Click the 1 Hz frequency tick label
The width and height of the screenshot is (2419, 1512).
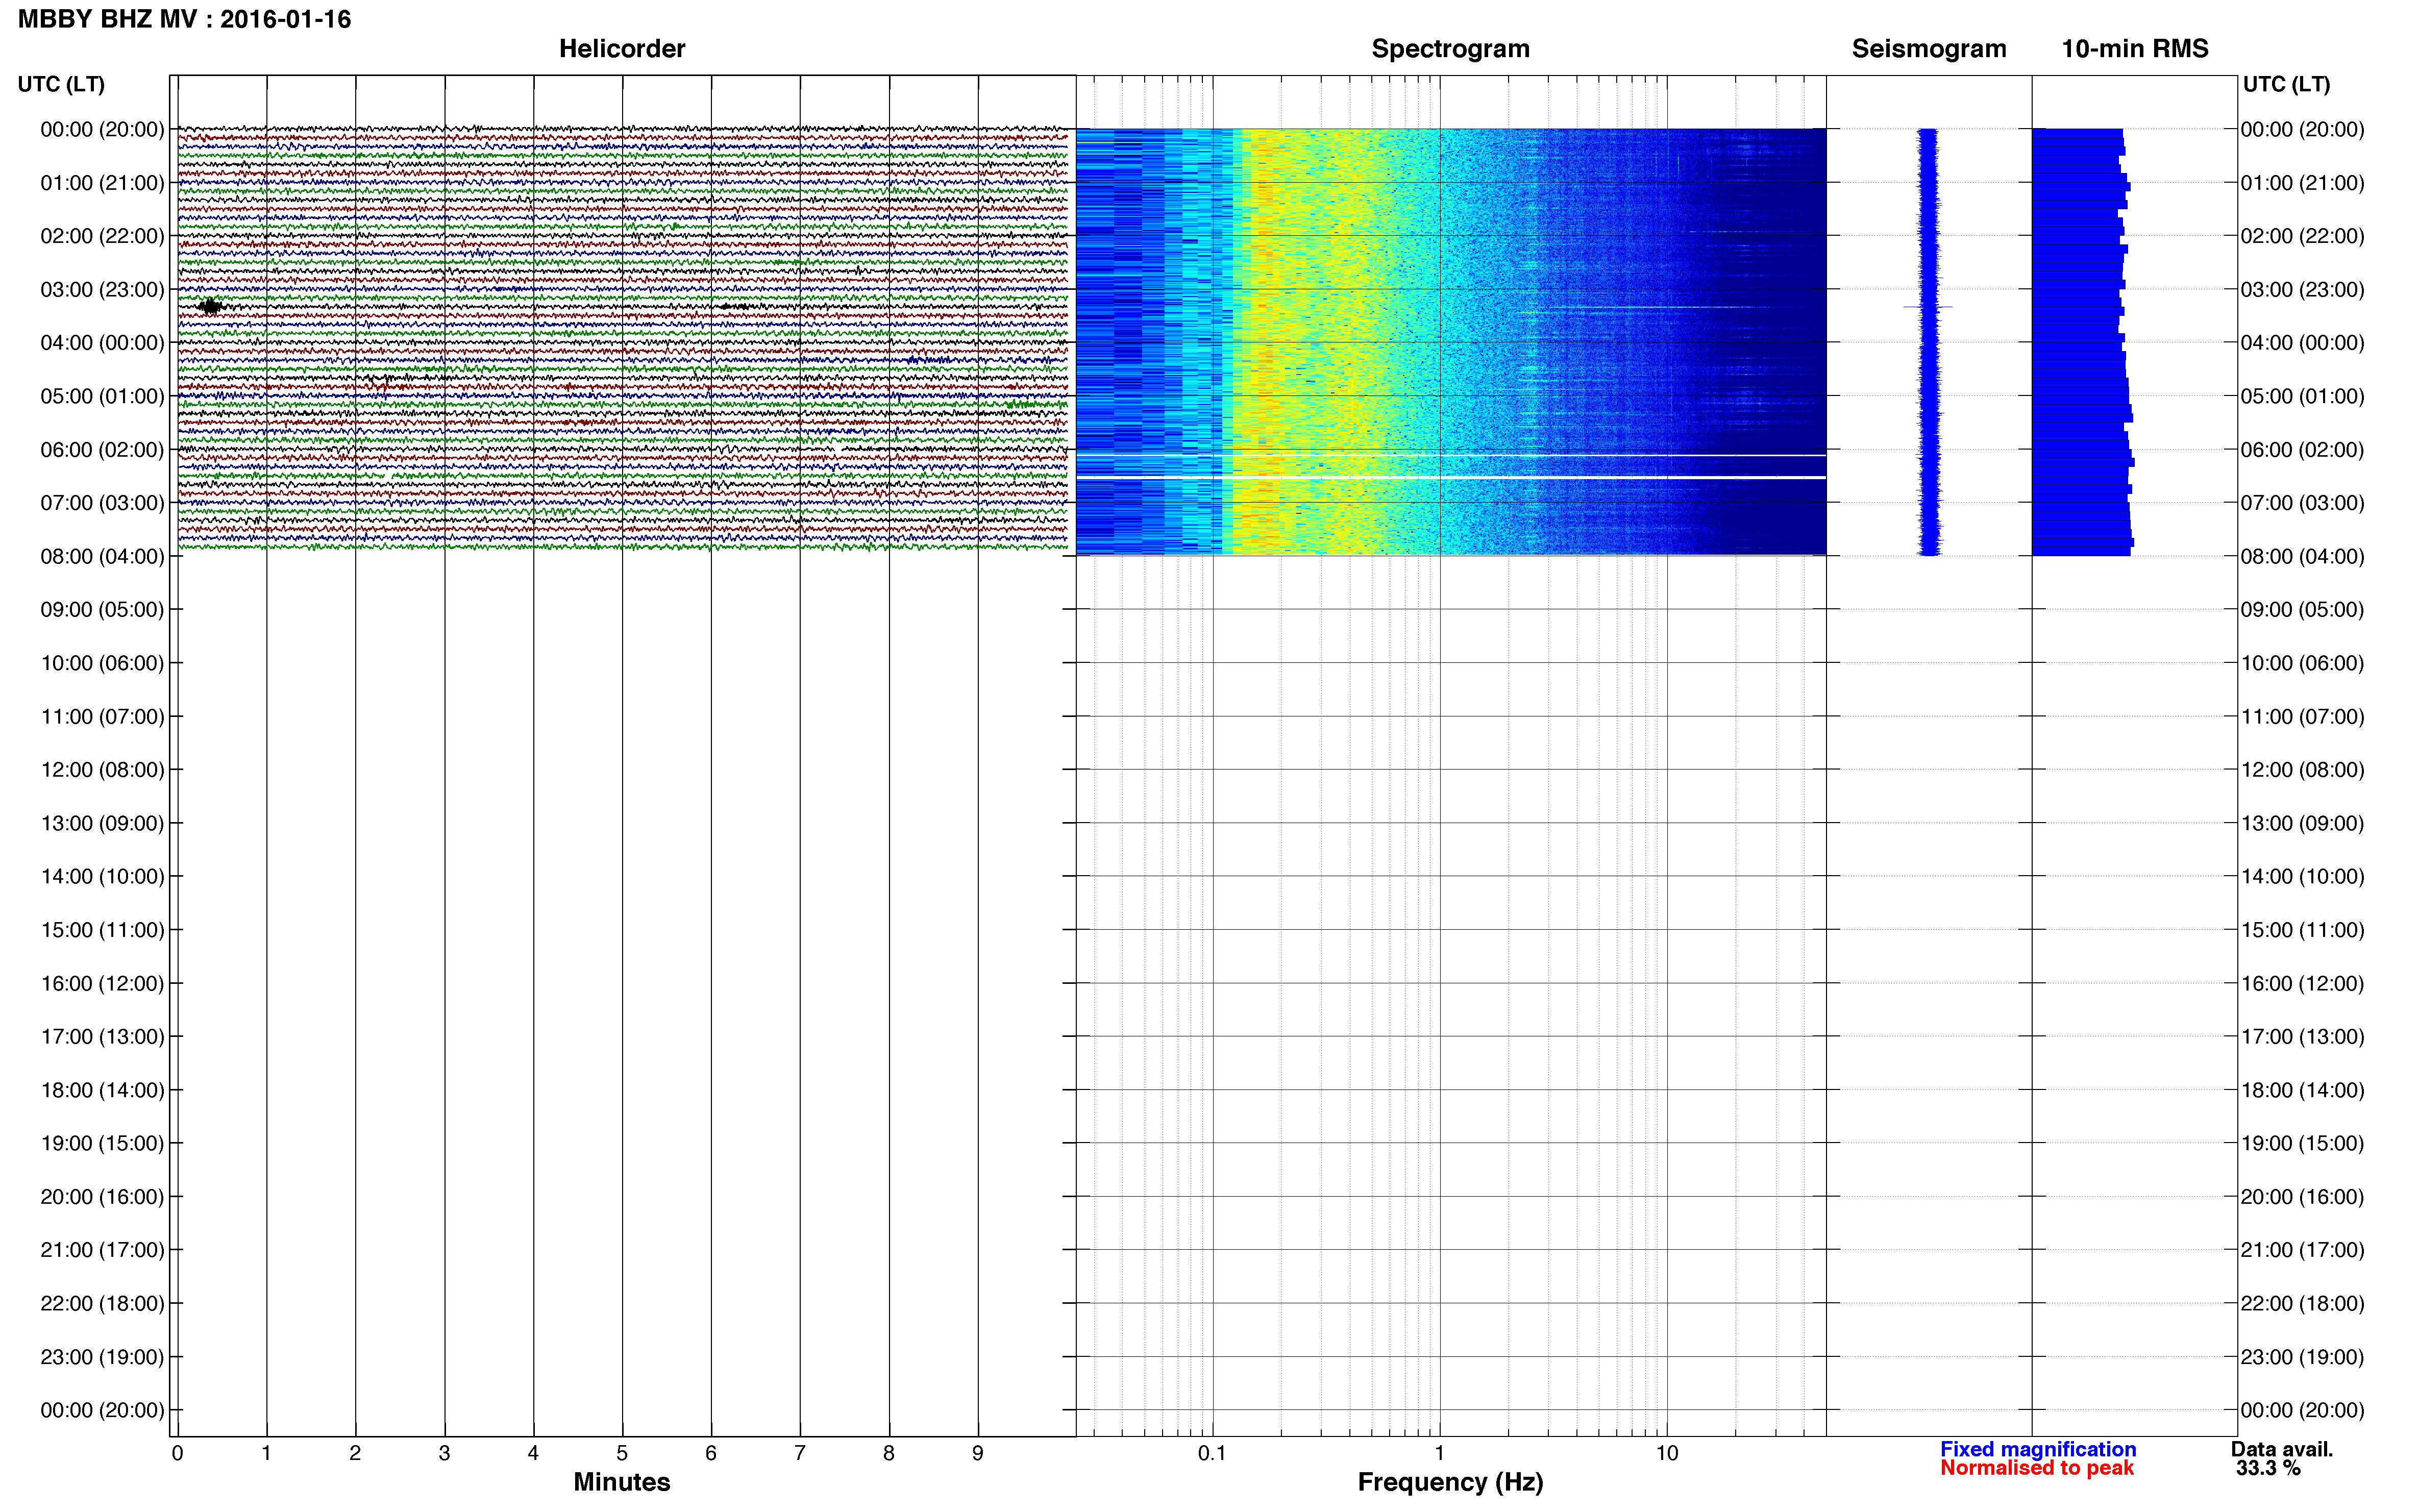pos(1439,1453)
